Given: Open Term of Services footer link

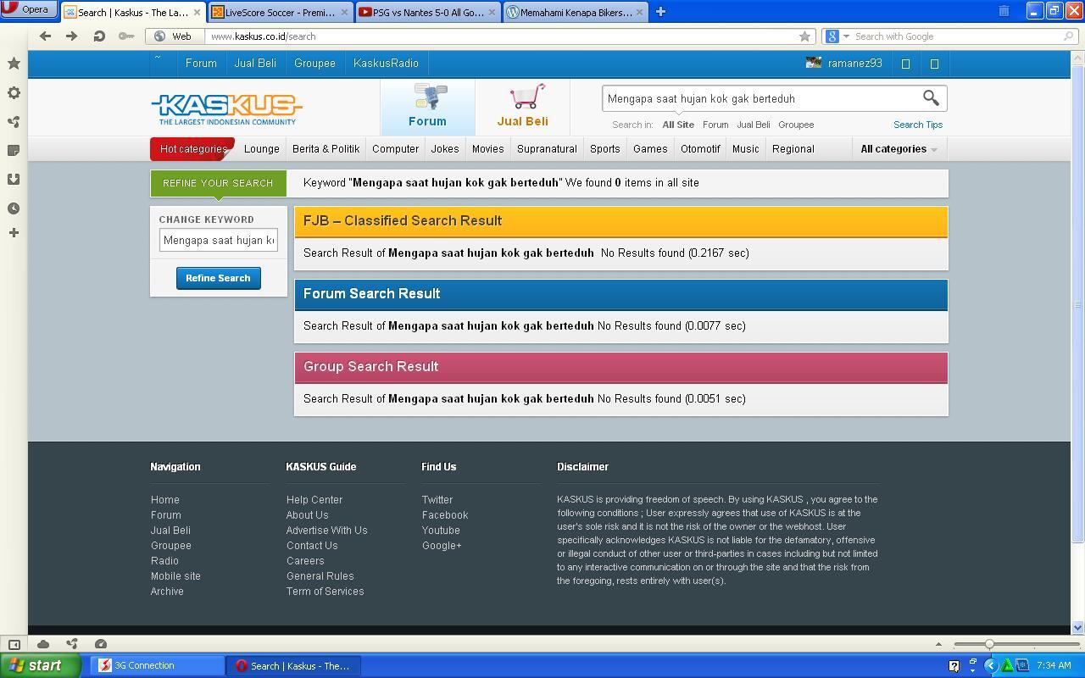Looking at the screenshot, I should [325, 592].
